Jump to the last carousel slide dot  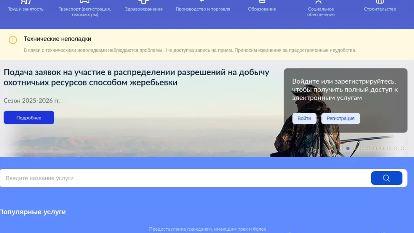pyautogui.click(x=402, y=149)
